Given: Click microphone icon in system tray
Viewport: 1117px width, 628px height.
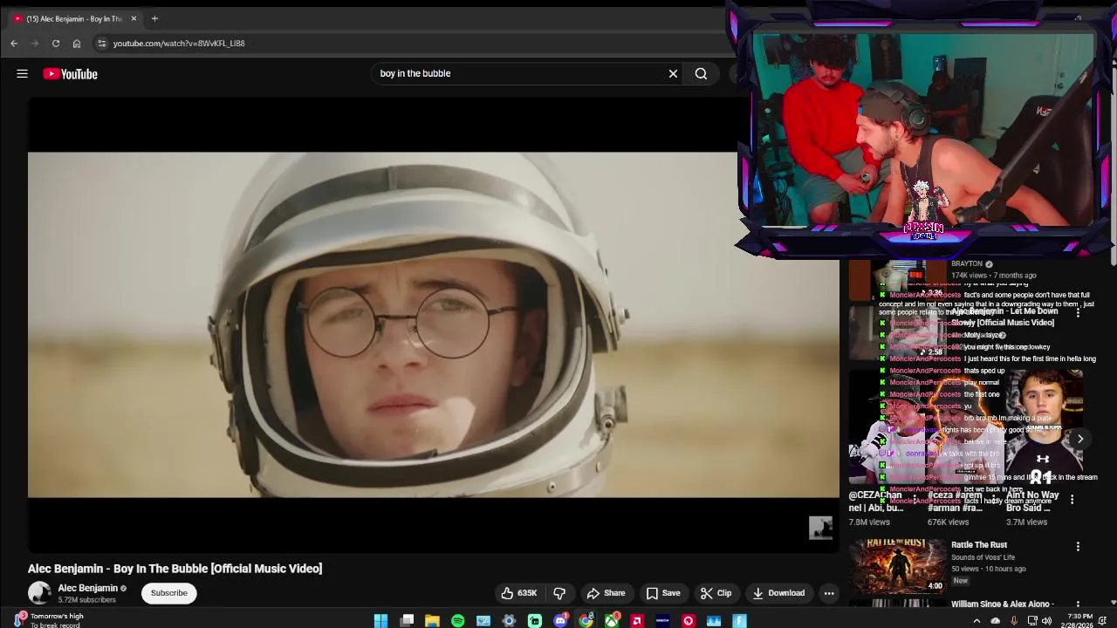Looking at the screenshot, I should click(x=1014, y=621).
